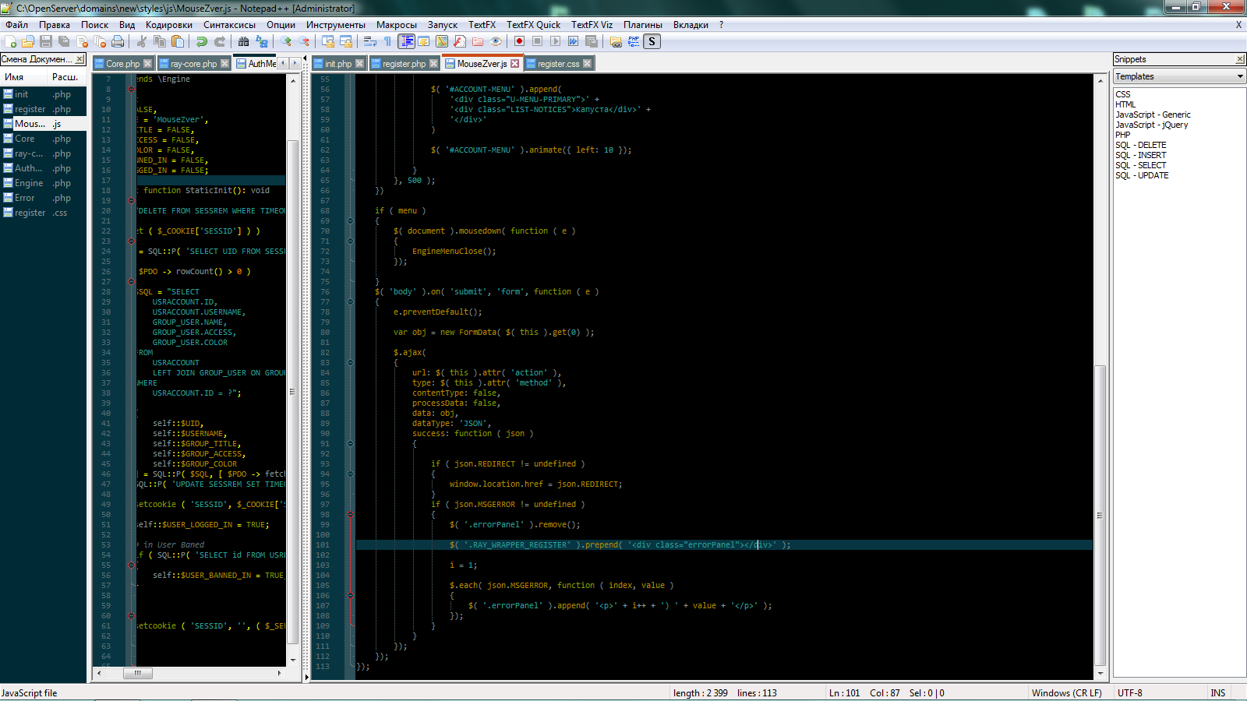The image size is (1247, 701).
Task: Click the Stop recording macro icon
Action: pyautogui.click(x=537, y=41)
